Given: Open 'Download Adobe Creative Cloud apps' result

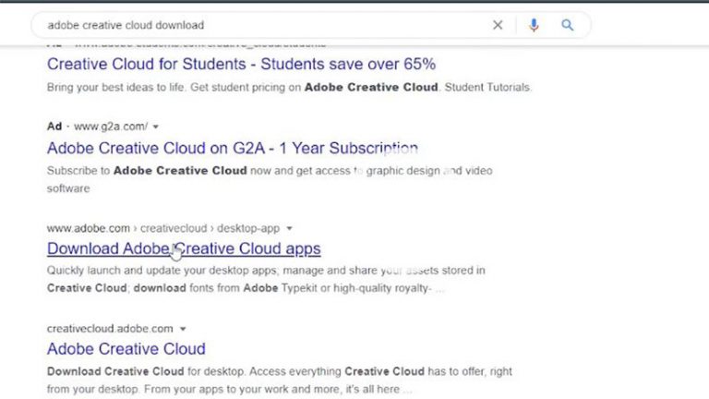Looking at the screenshot, I should pyautogui.click(x=184, y=248).
